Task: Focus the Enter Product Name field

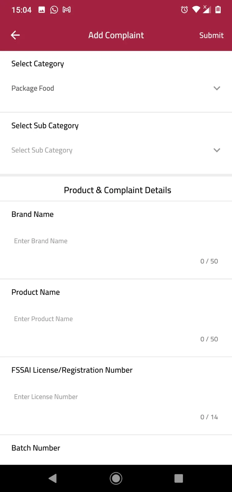Action: tap(92, 319)
